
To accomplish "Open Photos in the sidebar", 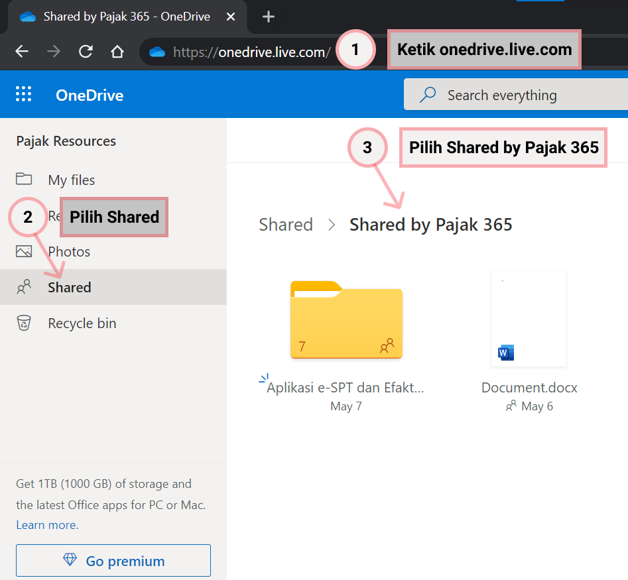I will point(113,252).
